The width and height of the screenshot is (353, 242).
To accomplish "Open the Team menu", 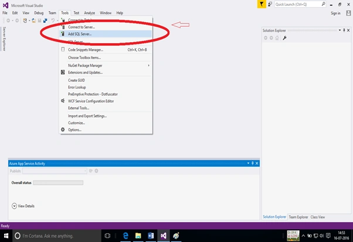I will [x=52, y=13].
